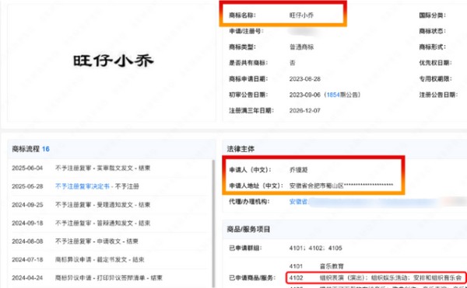Click the 注册公告日期 field label
This screenshot has height=288, width=467.
[x=438, y=95]
